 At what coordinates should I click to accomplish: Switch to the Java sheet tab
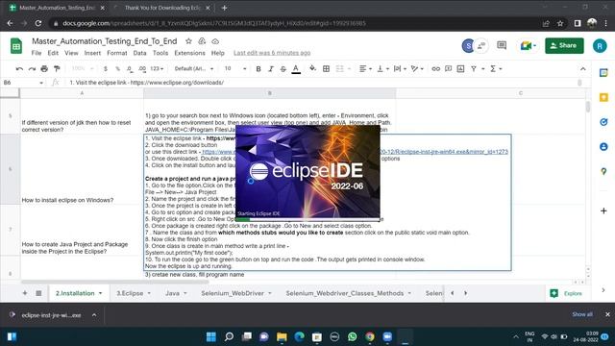tap(175, 293)
